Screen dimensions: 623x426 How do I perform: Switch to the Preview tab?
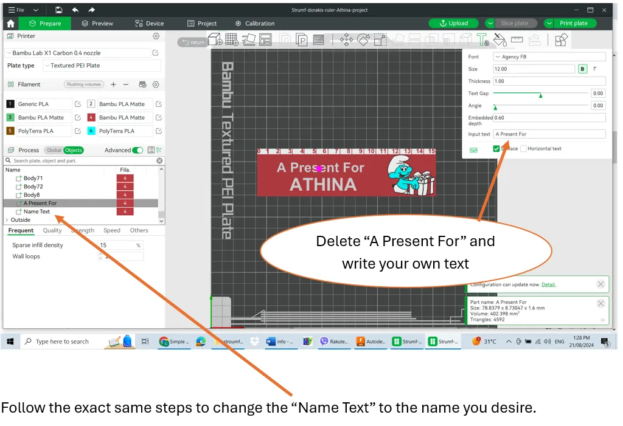tap(97, 24)
